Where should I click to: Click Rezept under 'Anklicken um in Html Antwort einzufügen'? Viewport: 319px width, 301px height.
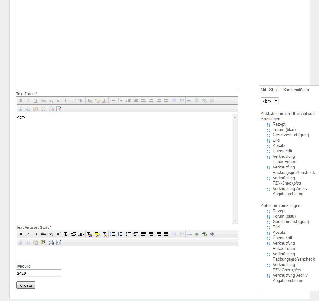(x=279, y=124)
